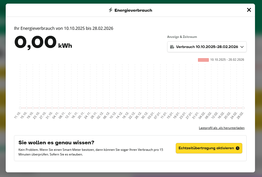The height and width of the screenshot is (177, 262).
Task: Select the chart data point at 04.02.
Action: [205, 108]
